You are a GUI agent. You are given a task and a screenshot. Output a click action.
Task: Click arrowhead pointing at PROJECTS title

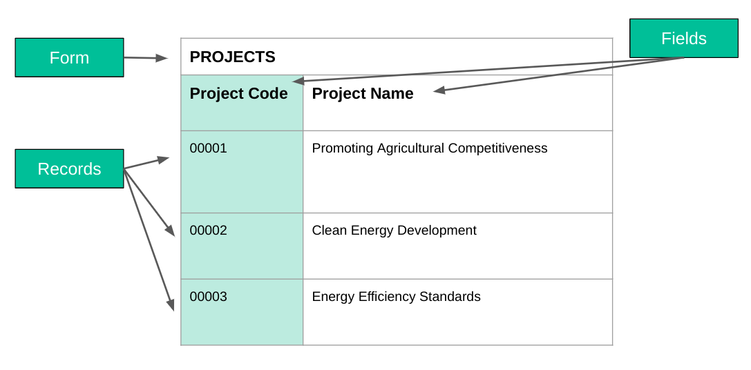click(x=162, y=59)
